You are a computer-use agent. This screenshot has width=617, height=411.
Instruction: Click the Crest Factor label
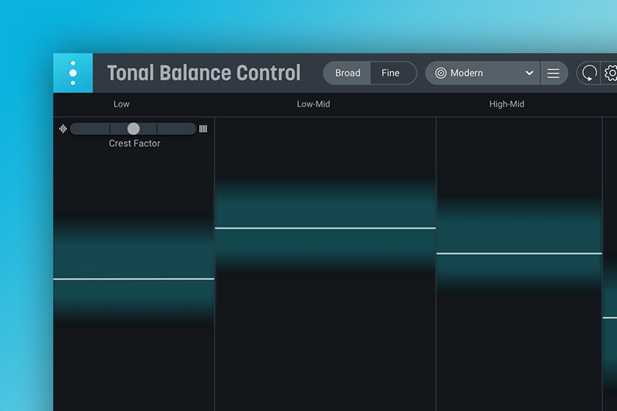tap(134, 143)
